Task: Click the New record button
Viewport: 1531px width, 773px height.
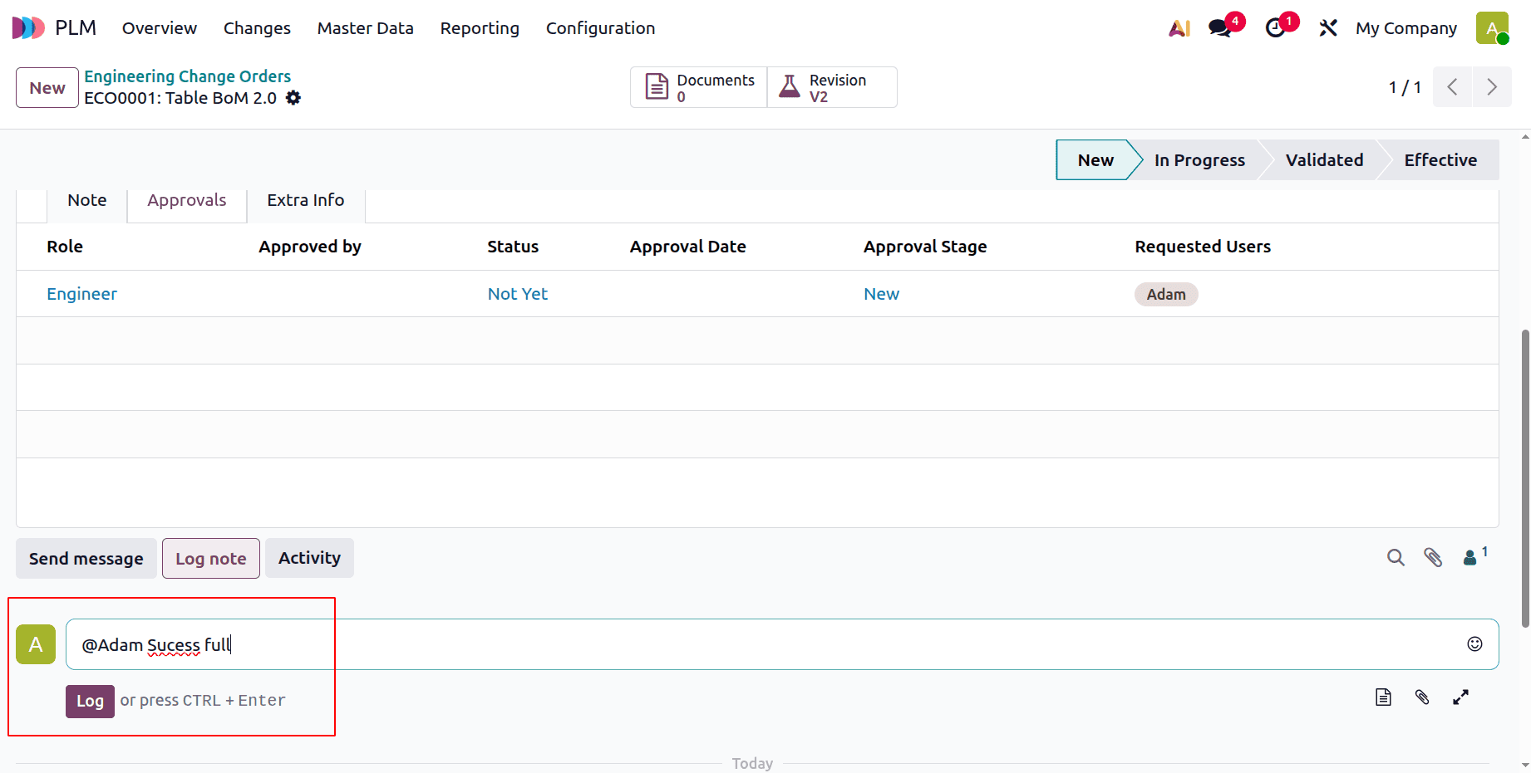Action: click(47, 88)
